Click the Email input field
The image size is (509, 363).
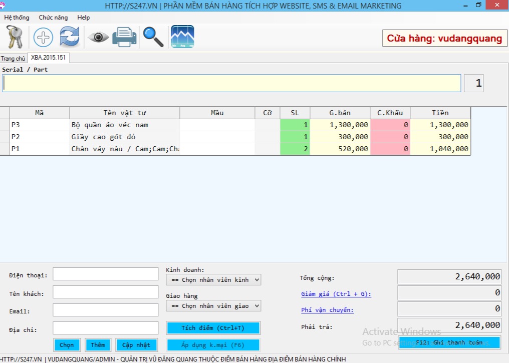106,310
